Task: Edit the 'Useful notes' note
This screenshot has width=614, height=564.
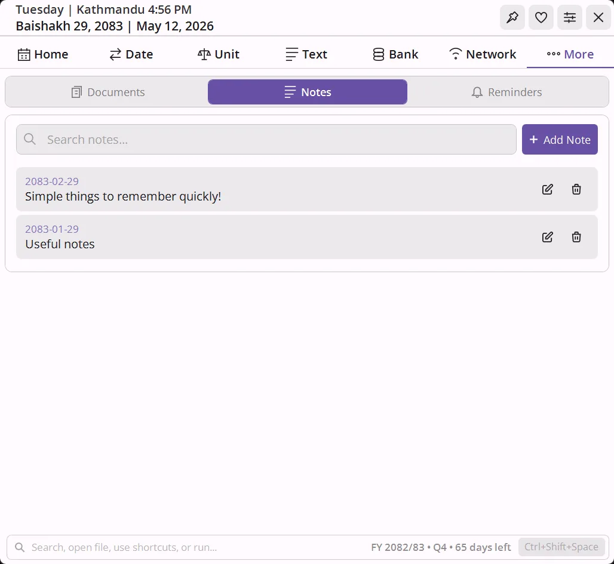Action: point(548,237)
